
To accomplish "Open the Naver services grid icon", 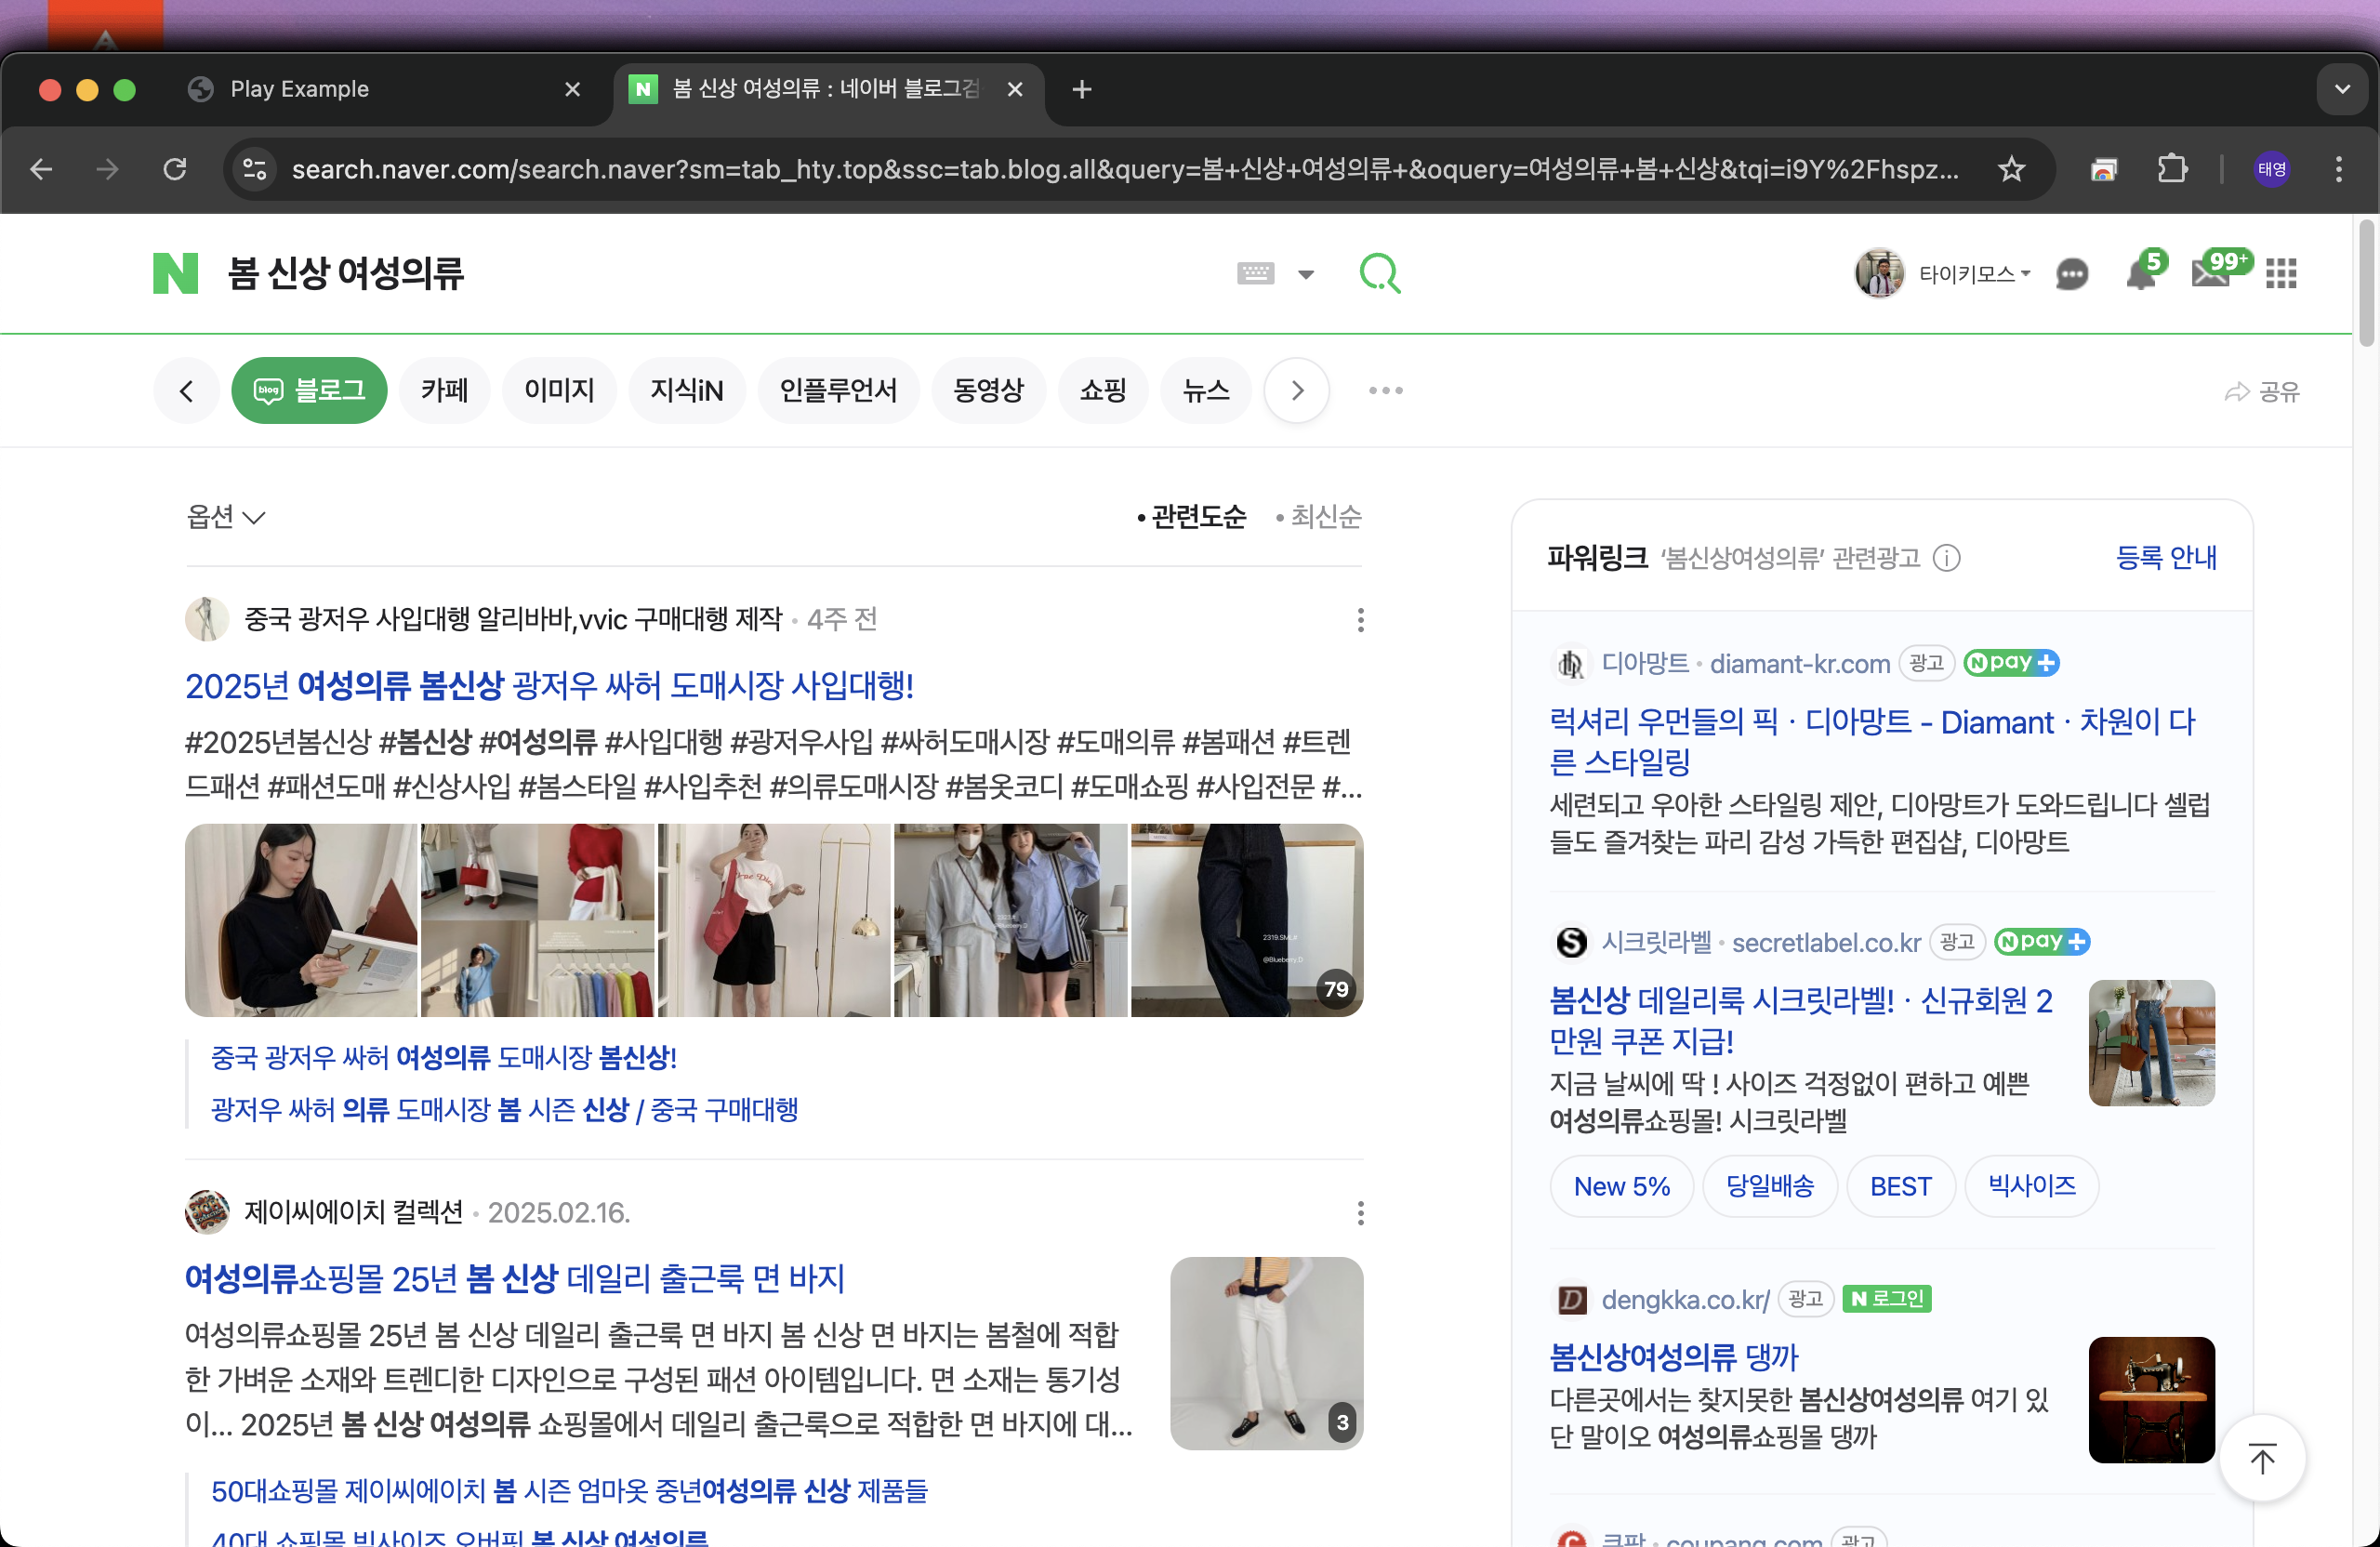I will tap(2281, 273).
